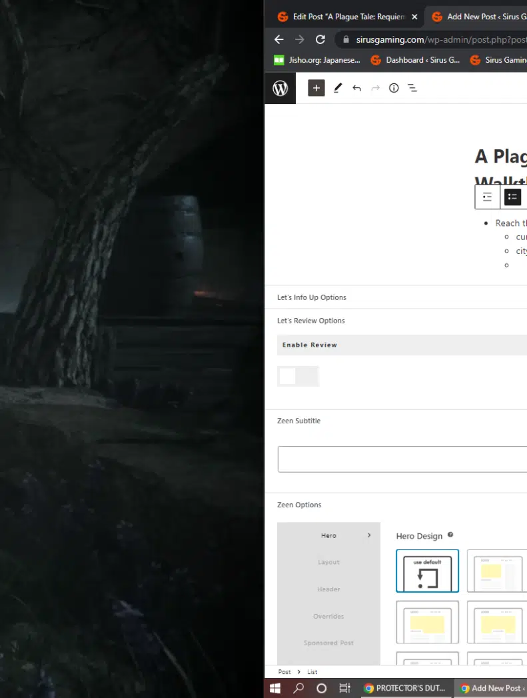Switch to the Edit Post Plague Tale tab
Viewport: 527px width, 698px height.
coord(342,17)
